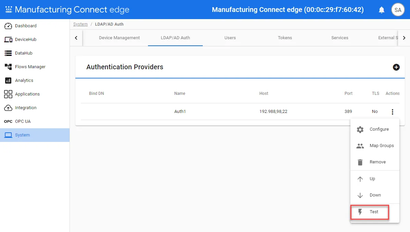Click the LDAP/AD Auth breadcrumb text
The width and height of the screenshot is (410, 232).
[x=109, y=24]
